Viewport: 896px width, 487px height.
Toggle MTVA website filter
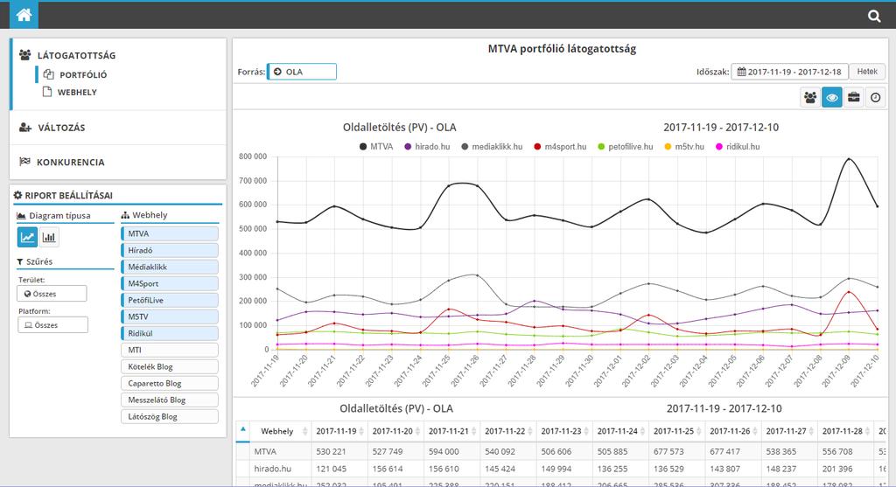tap(170, 233)
